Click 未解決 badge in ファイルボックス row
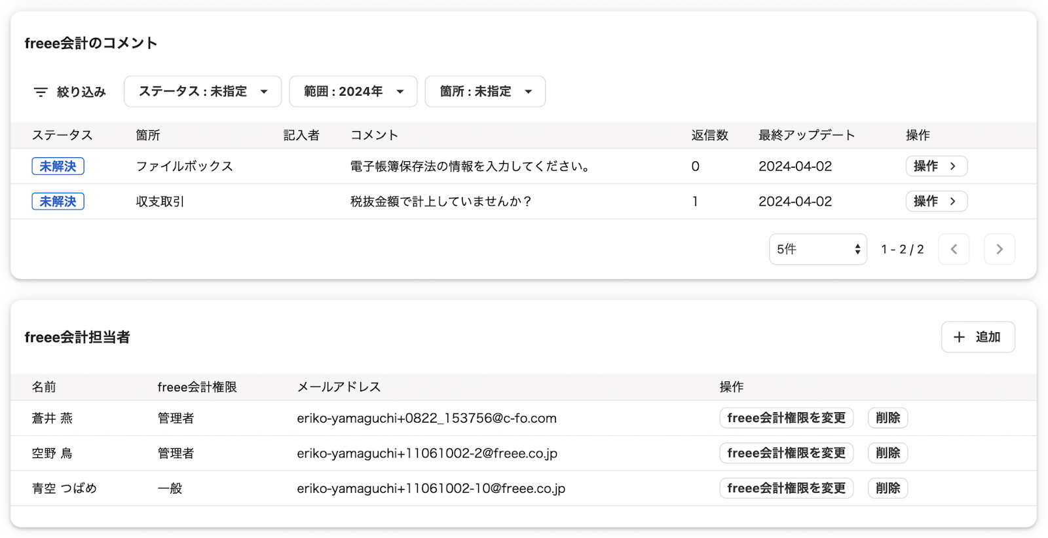Screen dimensions: 1048x538 [x=58, y=166]
